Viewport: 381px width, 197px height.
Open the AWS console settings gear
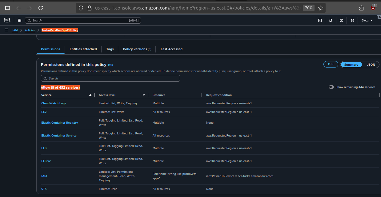tap(352, 20)
